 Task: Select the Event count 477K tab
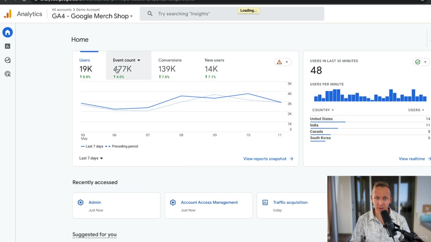pos(129,66)
